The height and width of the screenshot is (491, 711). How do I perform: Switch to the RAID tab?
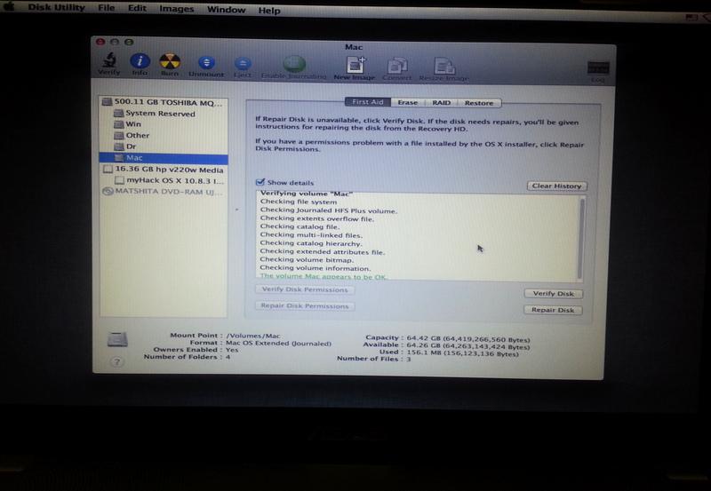pyautogui.click(x=442, y=103)
